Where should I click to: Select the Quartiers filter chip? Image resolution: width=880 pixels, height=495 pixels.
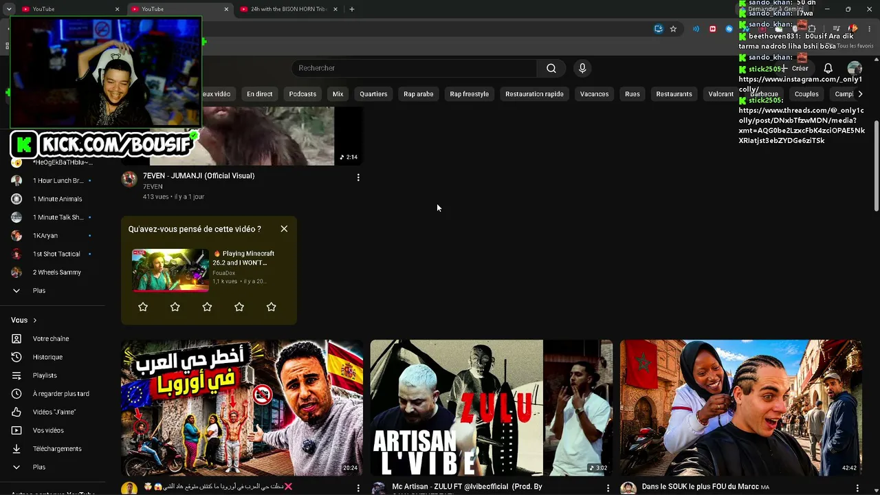point(373,94)
